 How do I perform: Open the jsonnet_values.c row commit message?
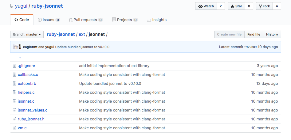(x=122, y=110)
